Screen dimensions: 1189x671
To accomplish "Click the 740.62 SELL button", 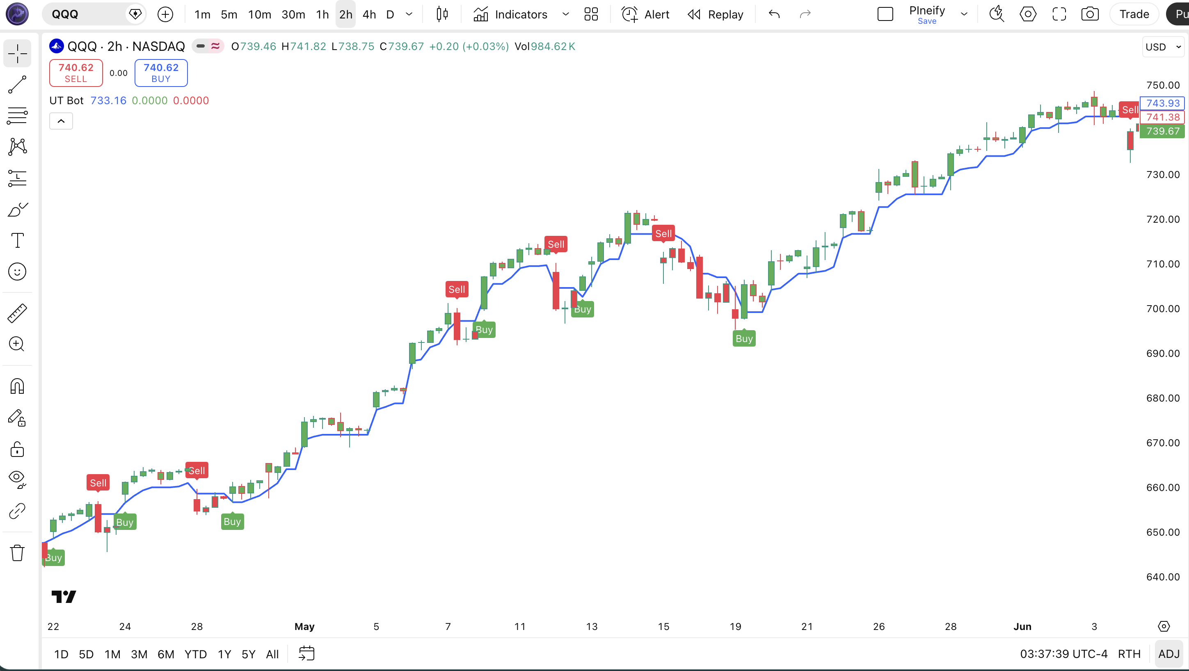I will pyautogui.click(x=76, y=73).
